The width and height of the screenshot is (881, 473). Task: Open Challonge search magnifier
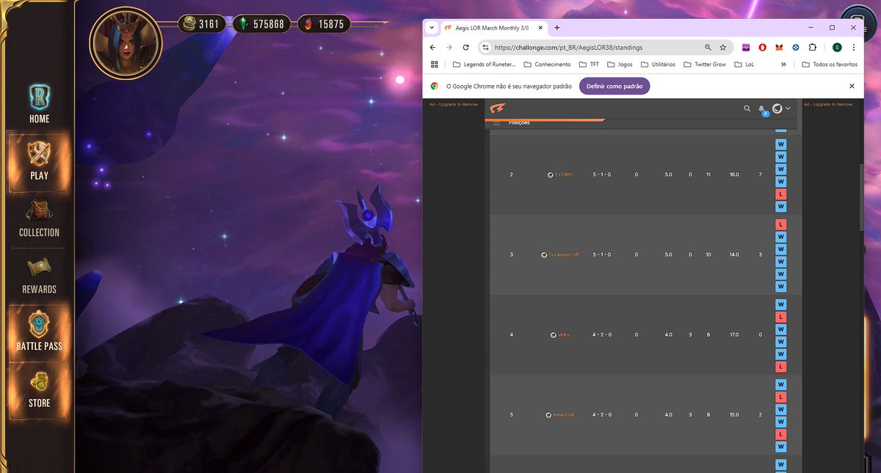[747, 109]
